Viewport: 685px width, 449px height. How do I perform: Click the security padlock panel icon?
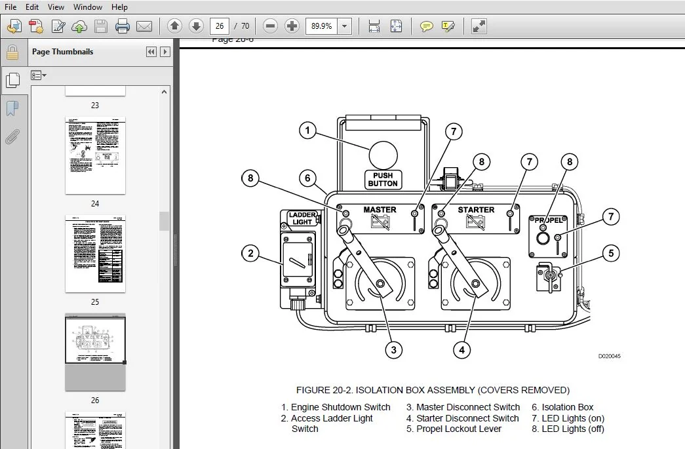coord(12,52)
